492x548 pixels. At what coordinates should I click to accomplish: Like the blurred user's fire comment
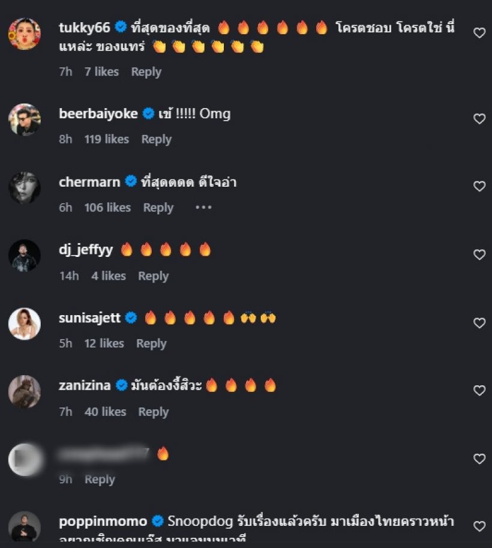tap(479, 459)
